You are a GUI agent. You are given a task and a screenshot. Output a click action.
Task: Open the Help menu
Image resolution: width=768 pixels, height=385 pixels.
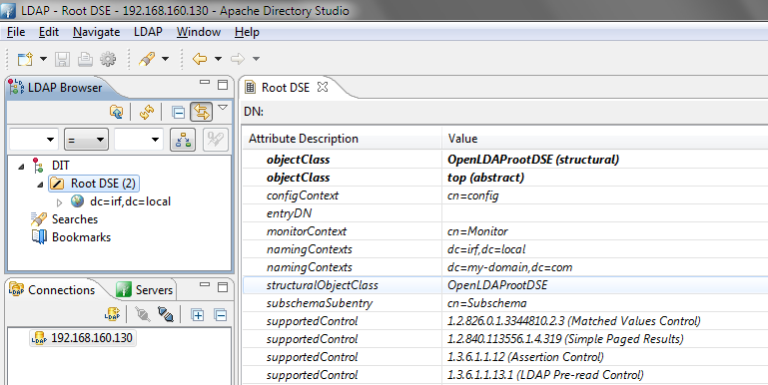[x=247, y=32]
